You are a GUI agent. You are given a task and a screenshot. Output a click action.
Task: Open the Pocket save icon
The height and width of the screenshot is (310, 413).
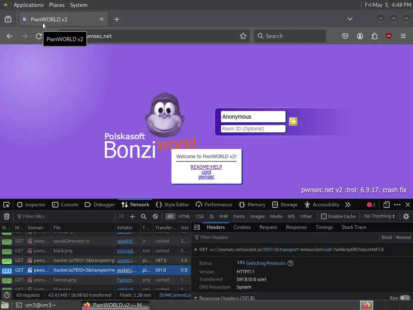[345, 36]
